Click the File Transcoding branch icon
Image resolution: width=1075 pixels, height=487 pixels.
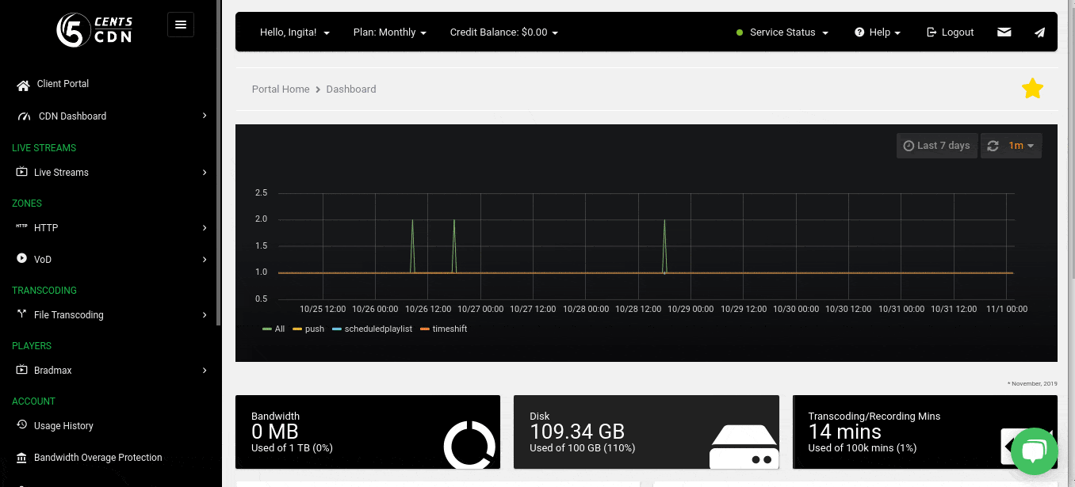[21, 314]
